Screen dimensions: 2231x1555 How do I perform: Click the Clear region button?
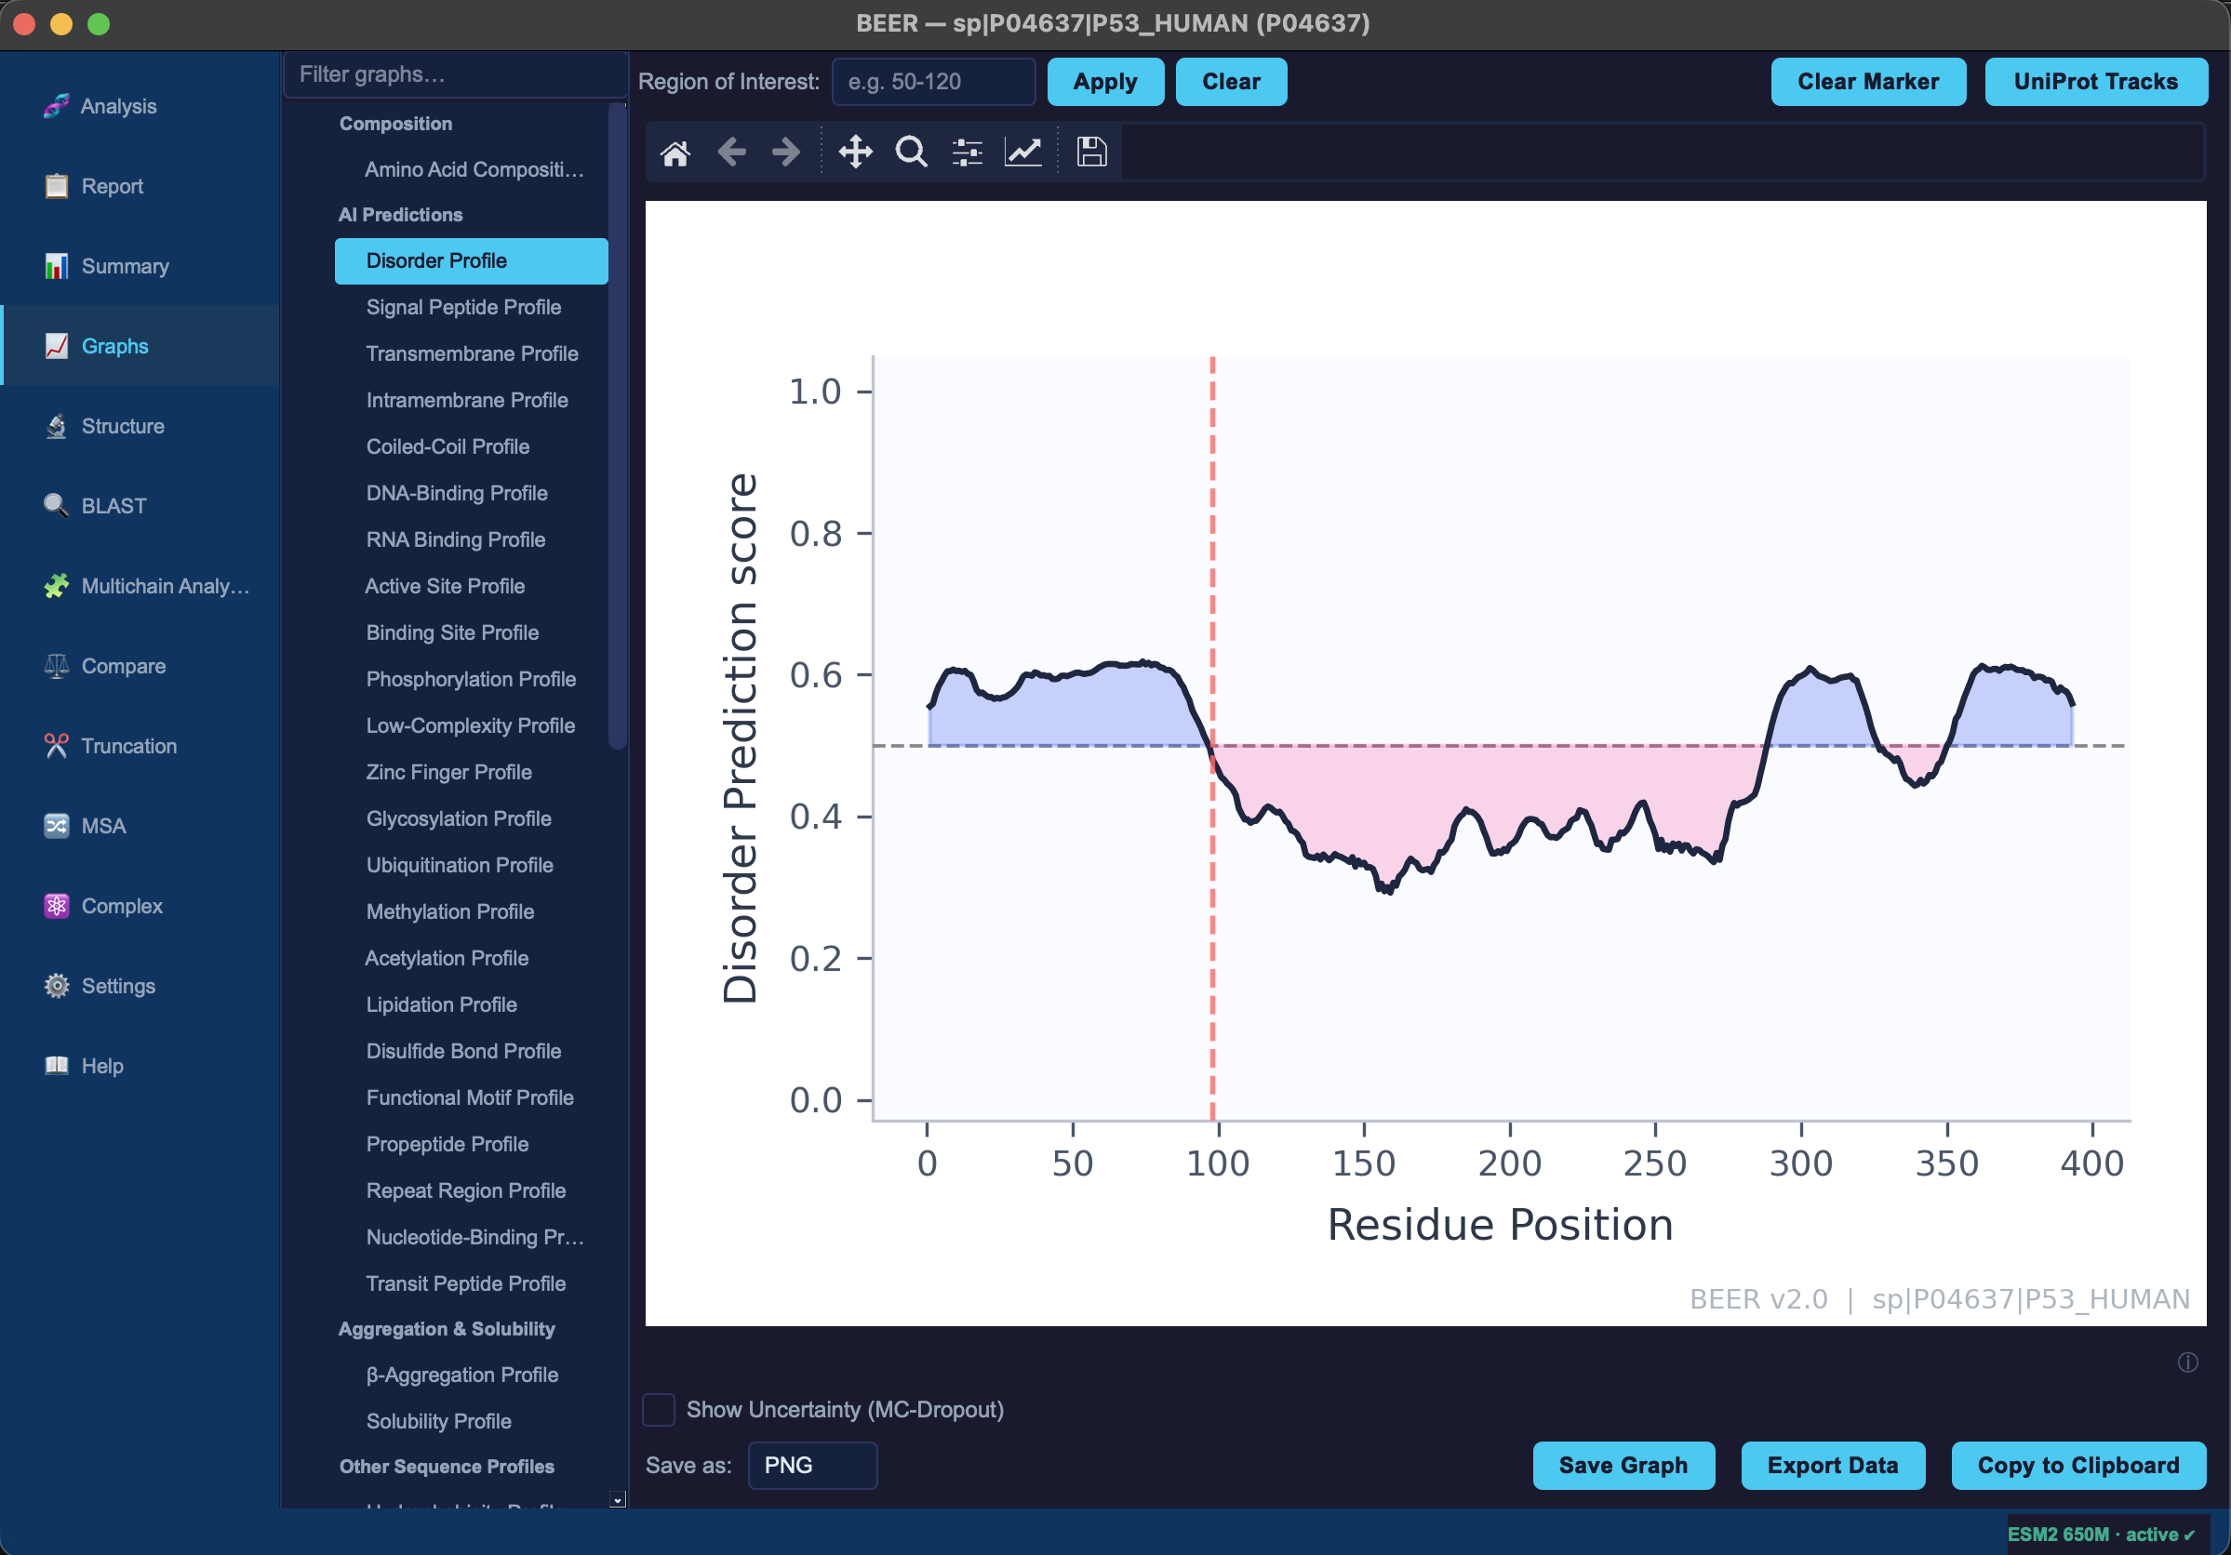pos(1231,82)
